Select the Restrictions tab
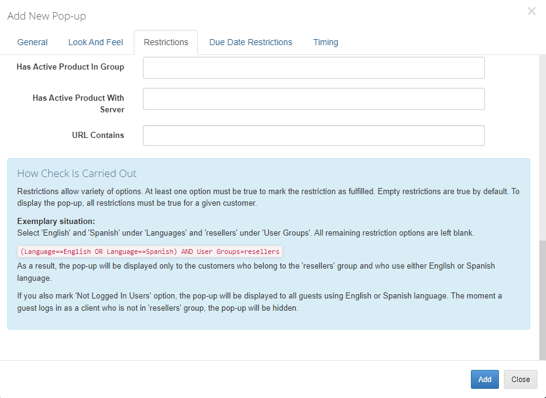This screenshot has width=546, height=398. 166,42
